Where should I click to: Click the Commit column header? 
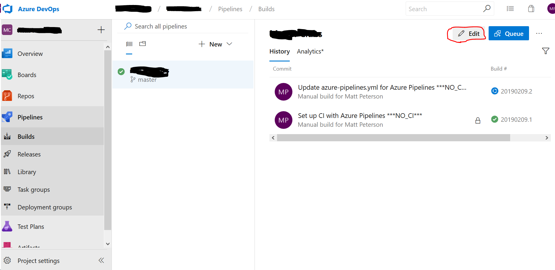point(282,69)
